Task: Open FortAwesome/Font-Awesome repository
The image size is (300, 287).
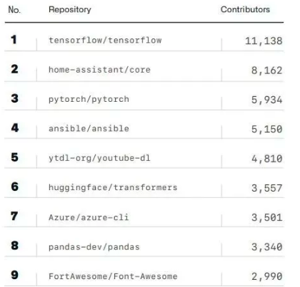Action: tap(113, 276)
